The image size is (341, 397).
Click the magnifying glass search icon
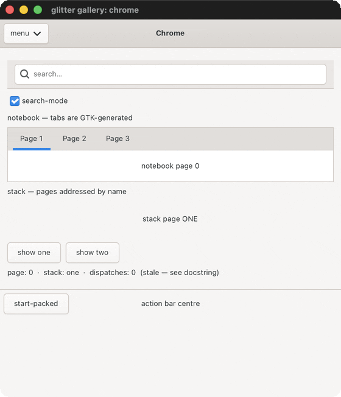point(24,74)
